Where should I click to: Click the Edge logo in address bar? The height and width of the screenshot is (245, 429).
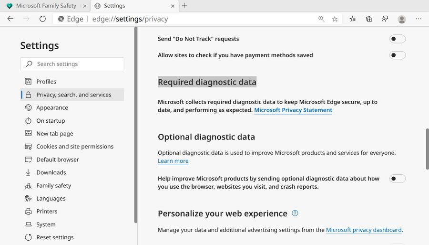pos(61,19)
